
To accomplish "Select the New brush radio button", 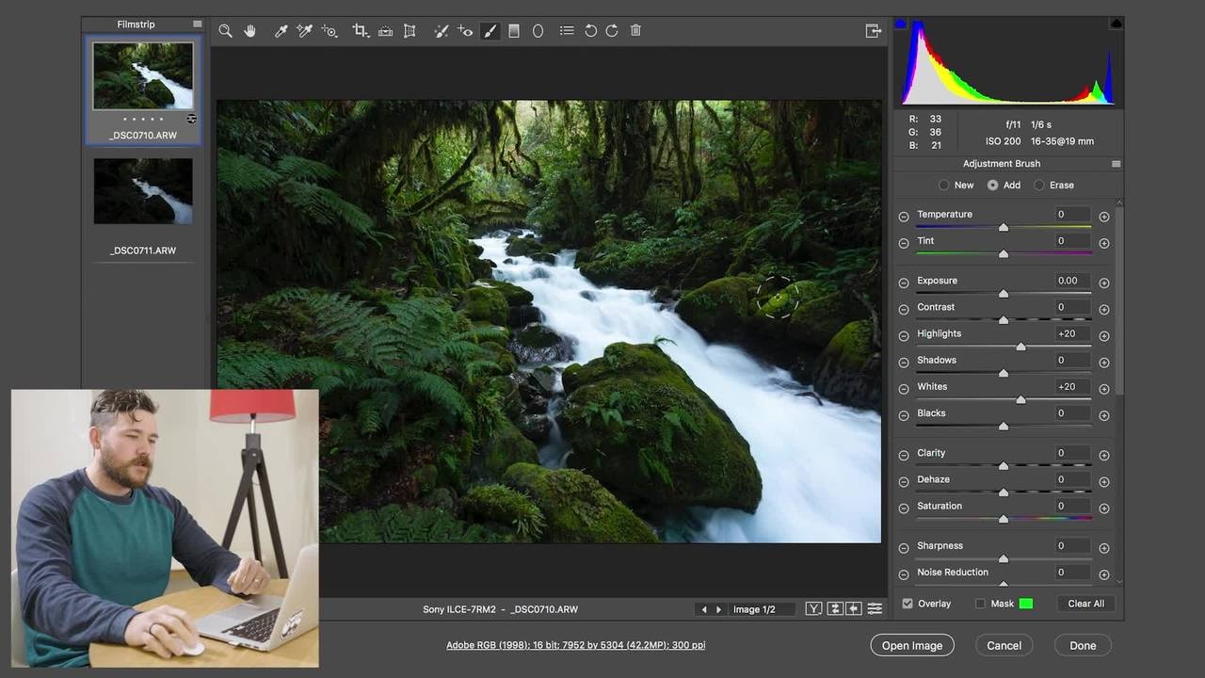I will (944, 186).
